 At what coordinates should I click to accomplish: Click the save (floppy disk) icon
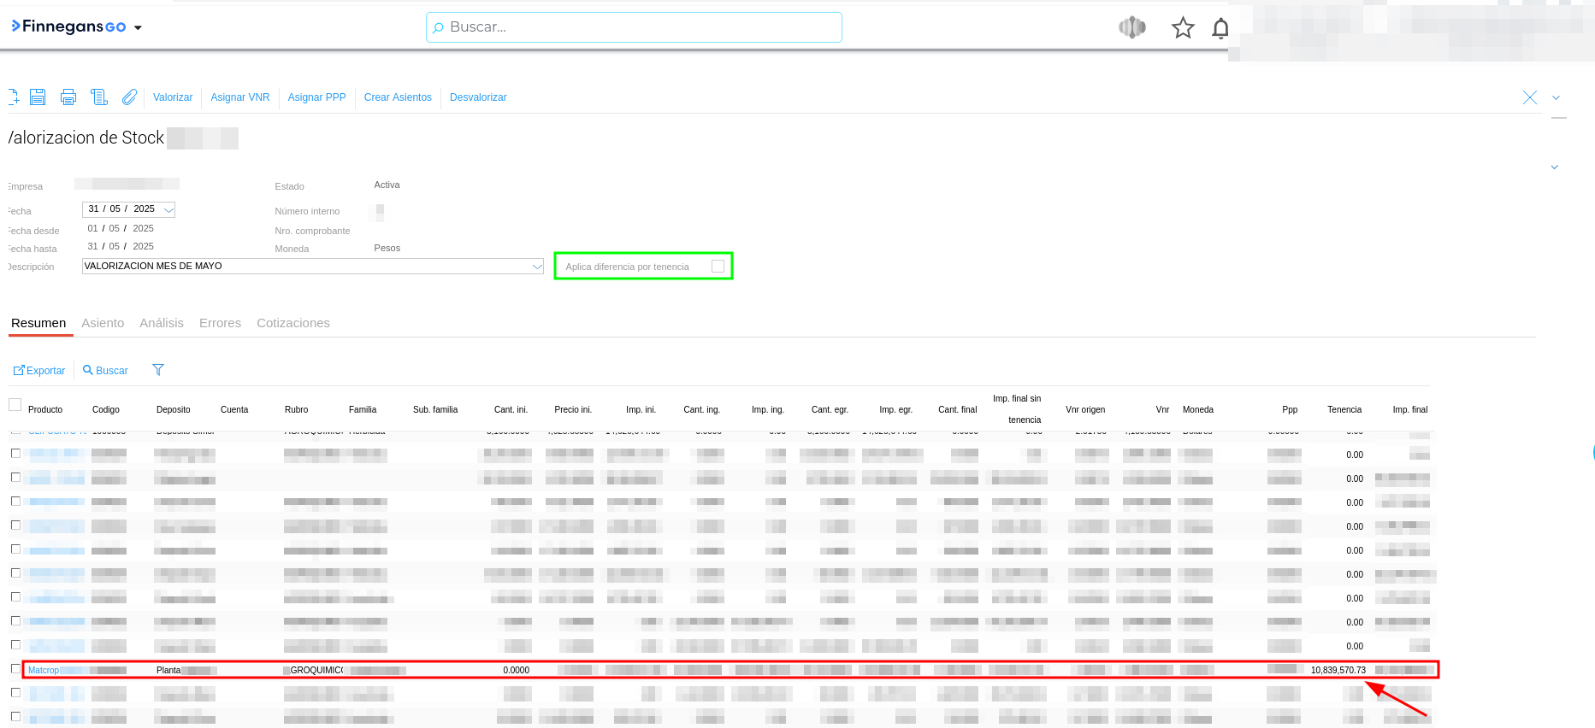point(38,97)
